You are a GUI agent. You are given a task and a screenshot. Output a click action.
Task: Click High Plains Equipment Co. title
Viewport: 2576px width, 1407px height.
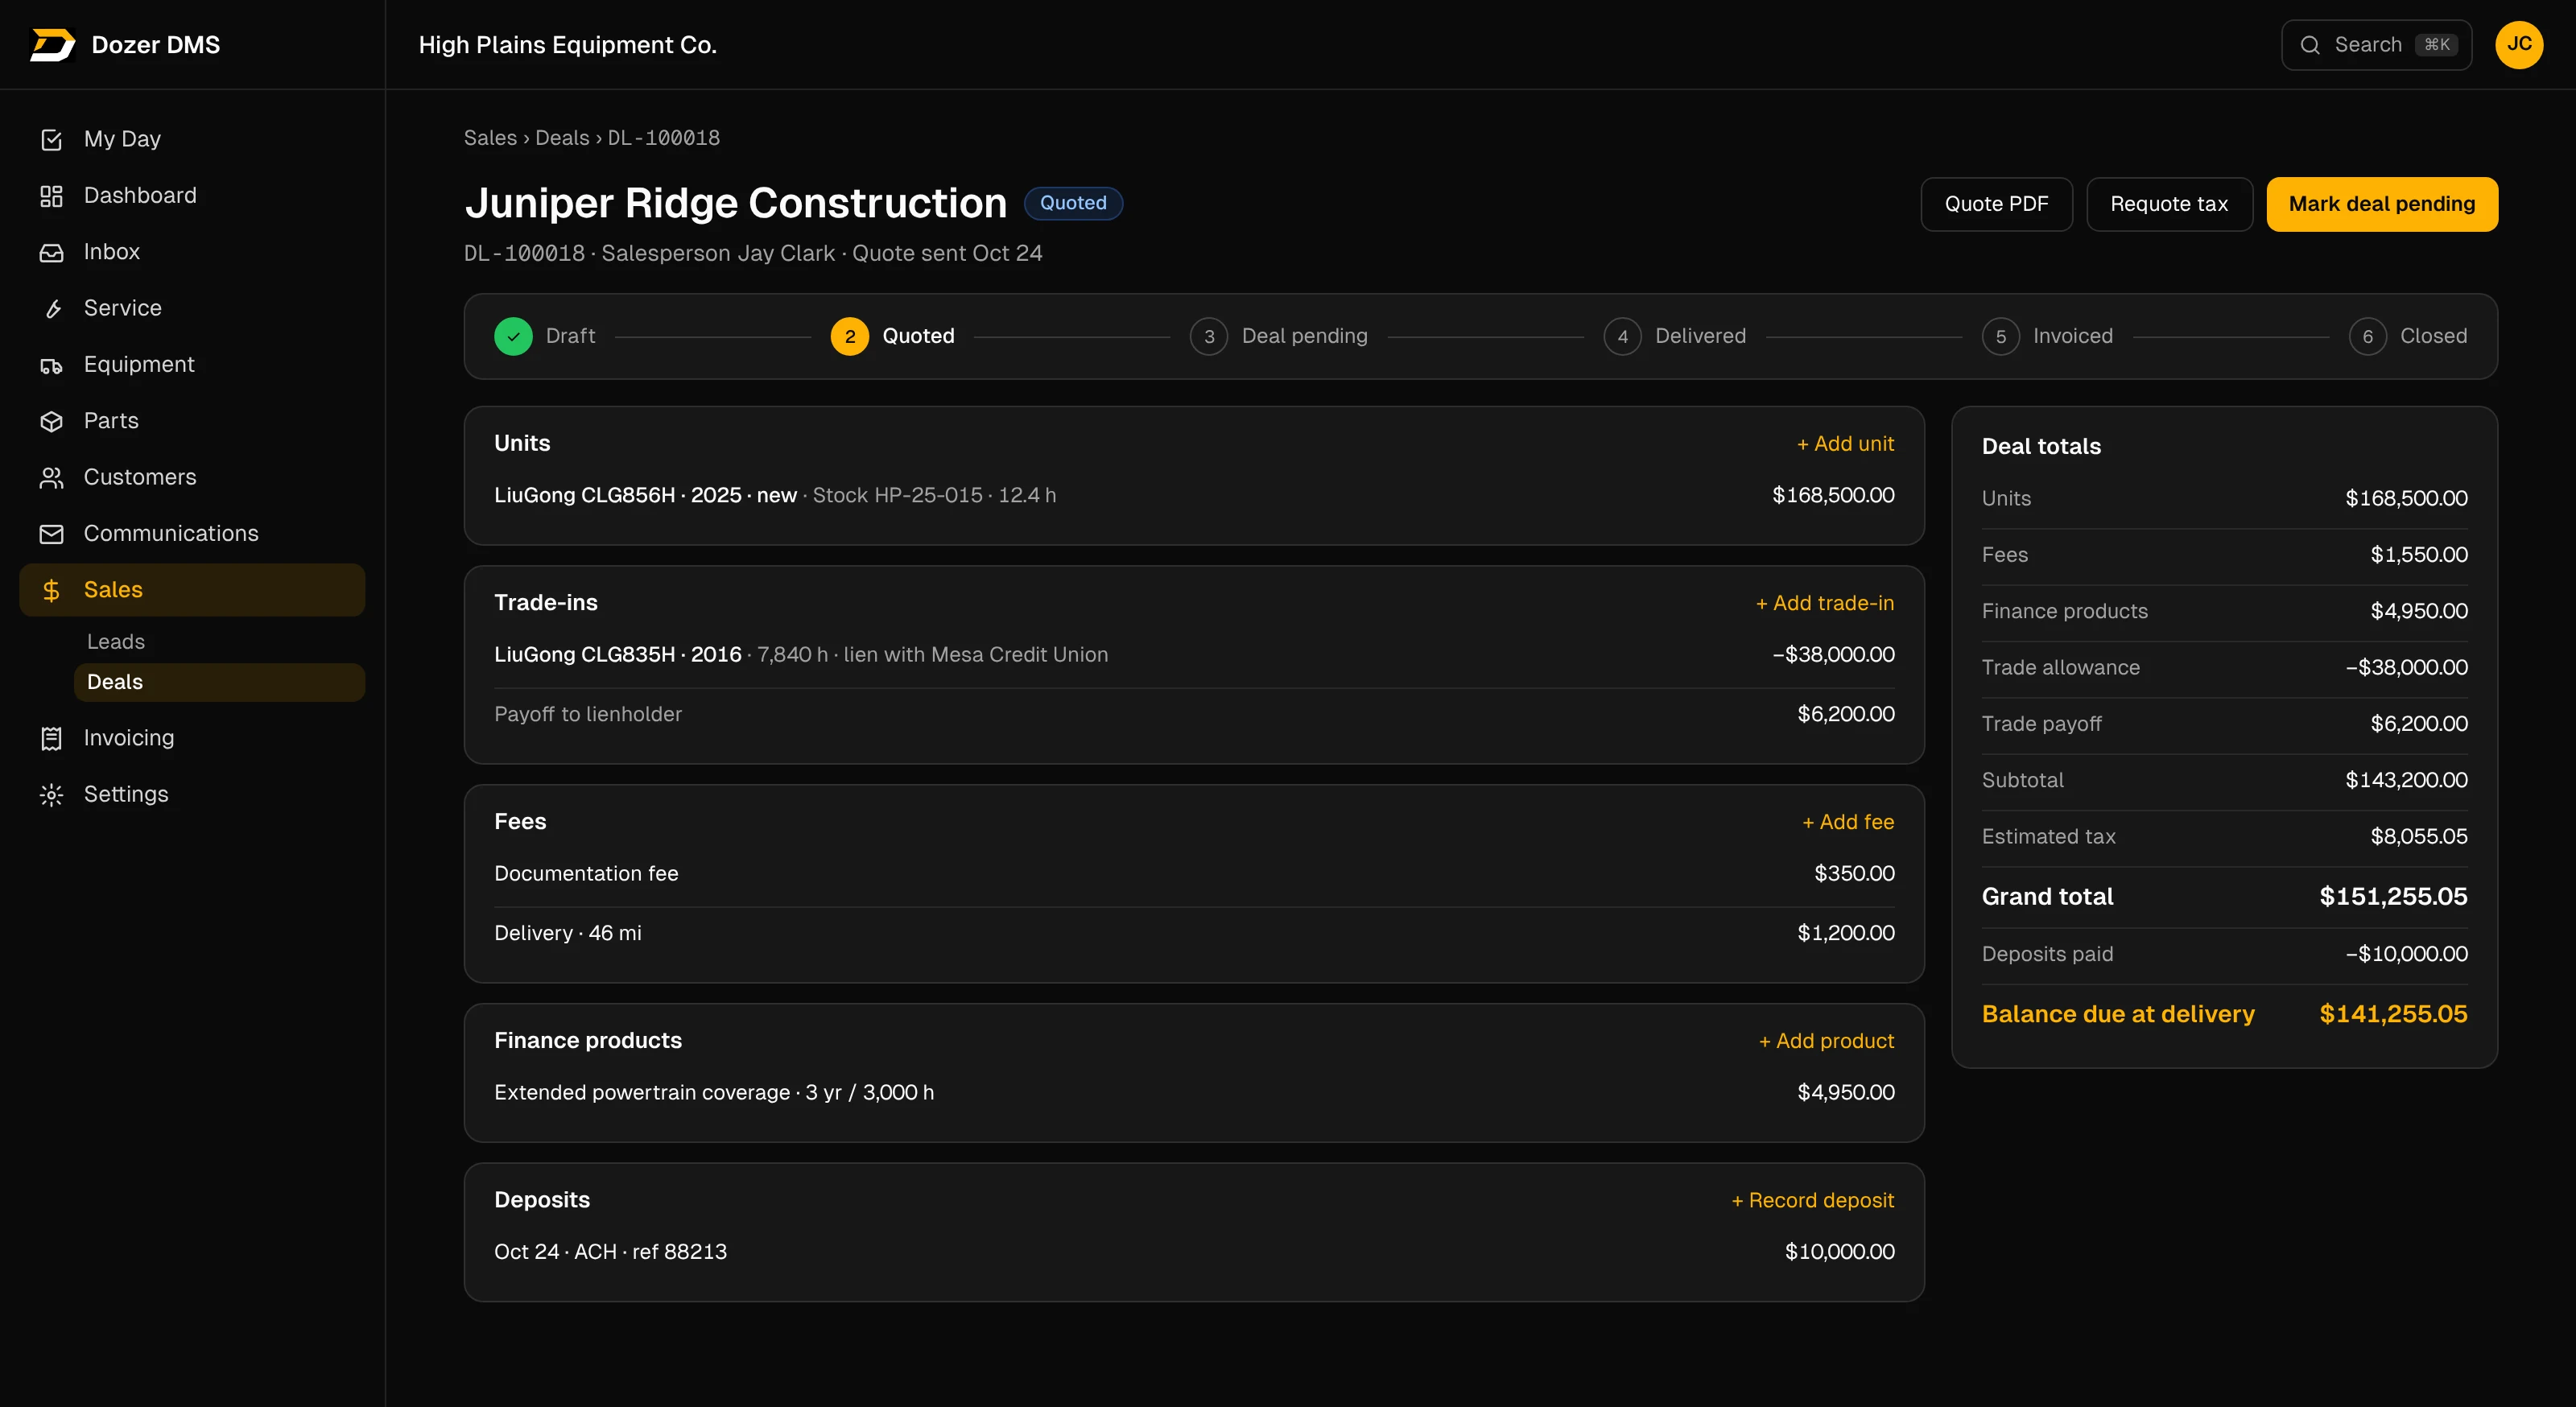click(x=567, y=45)
